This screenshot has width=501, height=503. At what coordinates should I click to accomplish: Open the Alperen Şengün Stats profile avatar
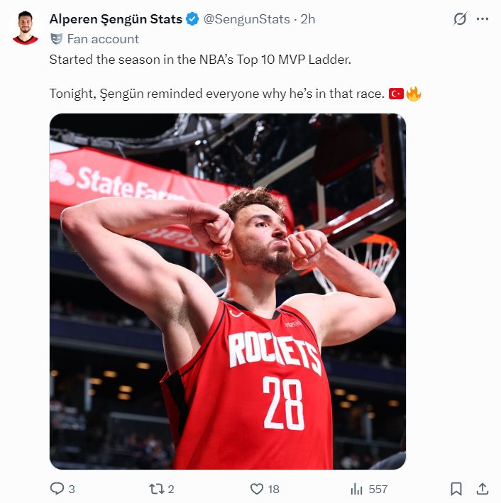(25, 28)
